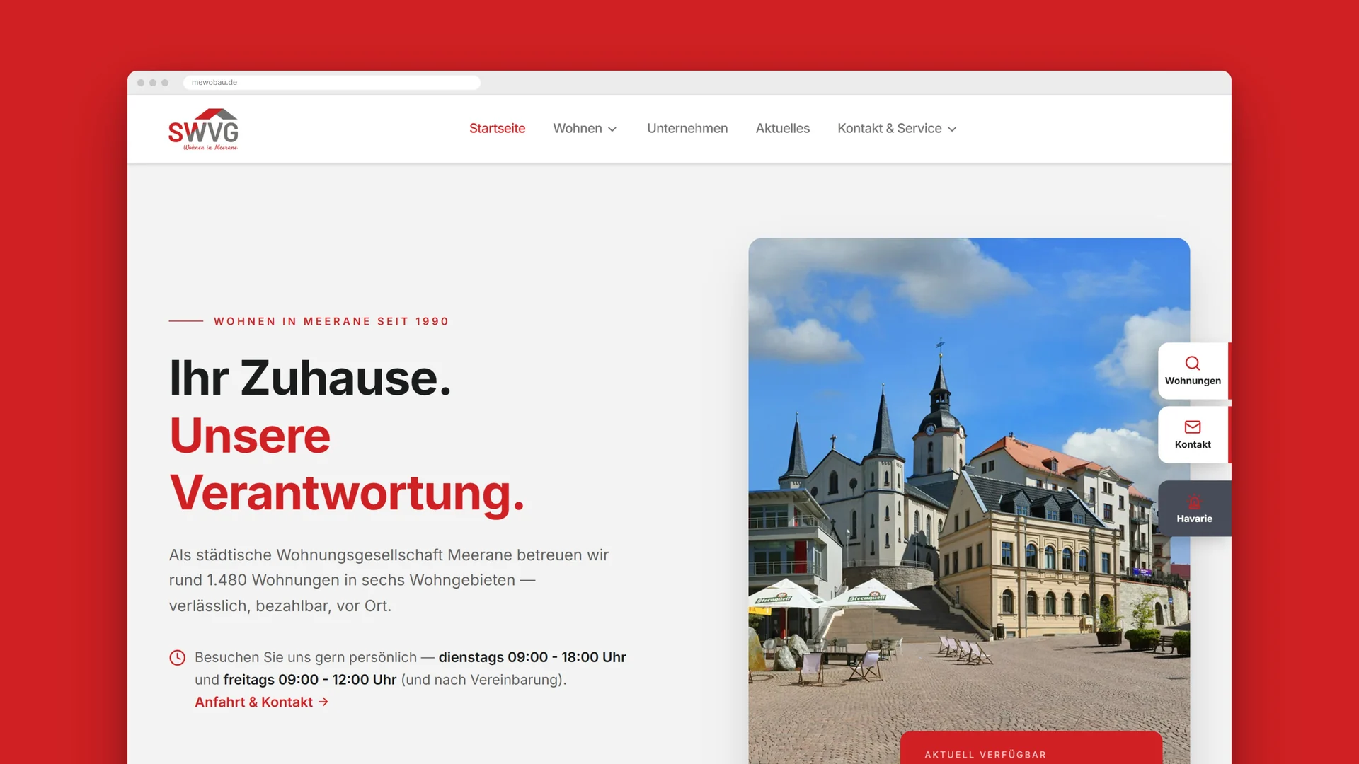Click the SWVG house logo
Screen dimensions: 1359x764
[x=203, y=129]
